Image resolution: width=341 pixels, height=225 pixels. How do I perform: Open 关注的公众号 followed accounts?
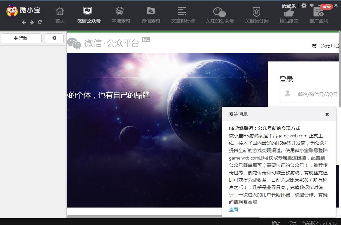(x=220, y=15)
